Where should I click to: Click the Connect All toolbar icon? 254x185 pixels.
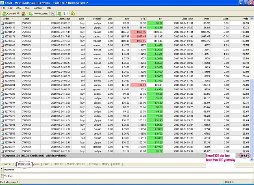[4, 13]
